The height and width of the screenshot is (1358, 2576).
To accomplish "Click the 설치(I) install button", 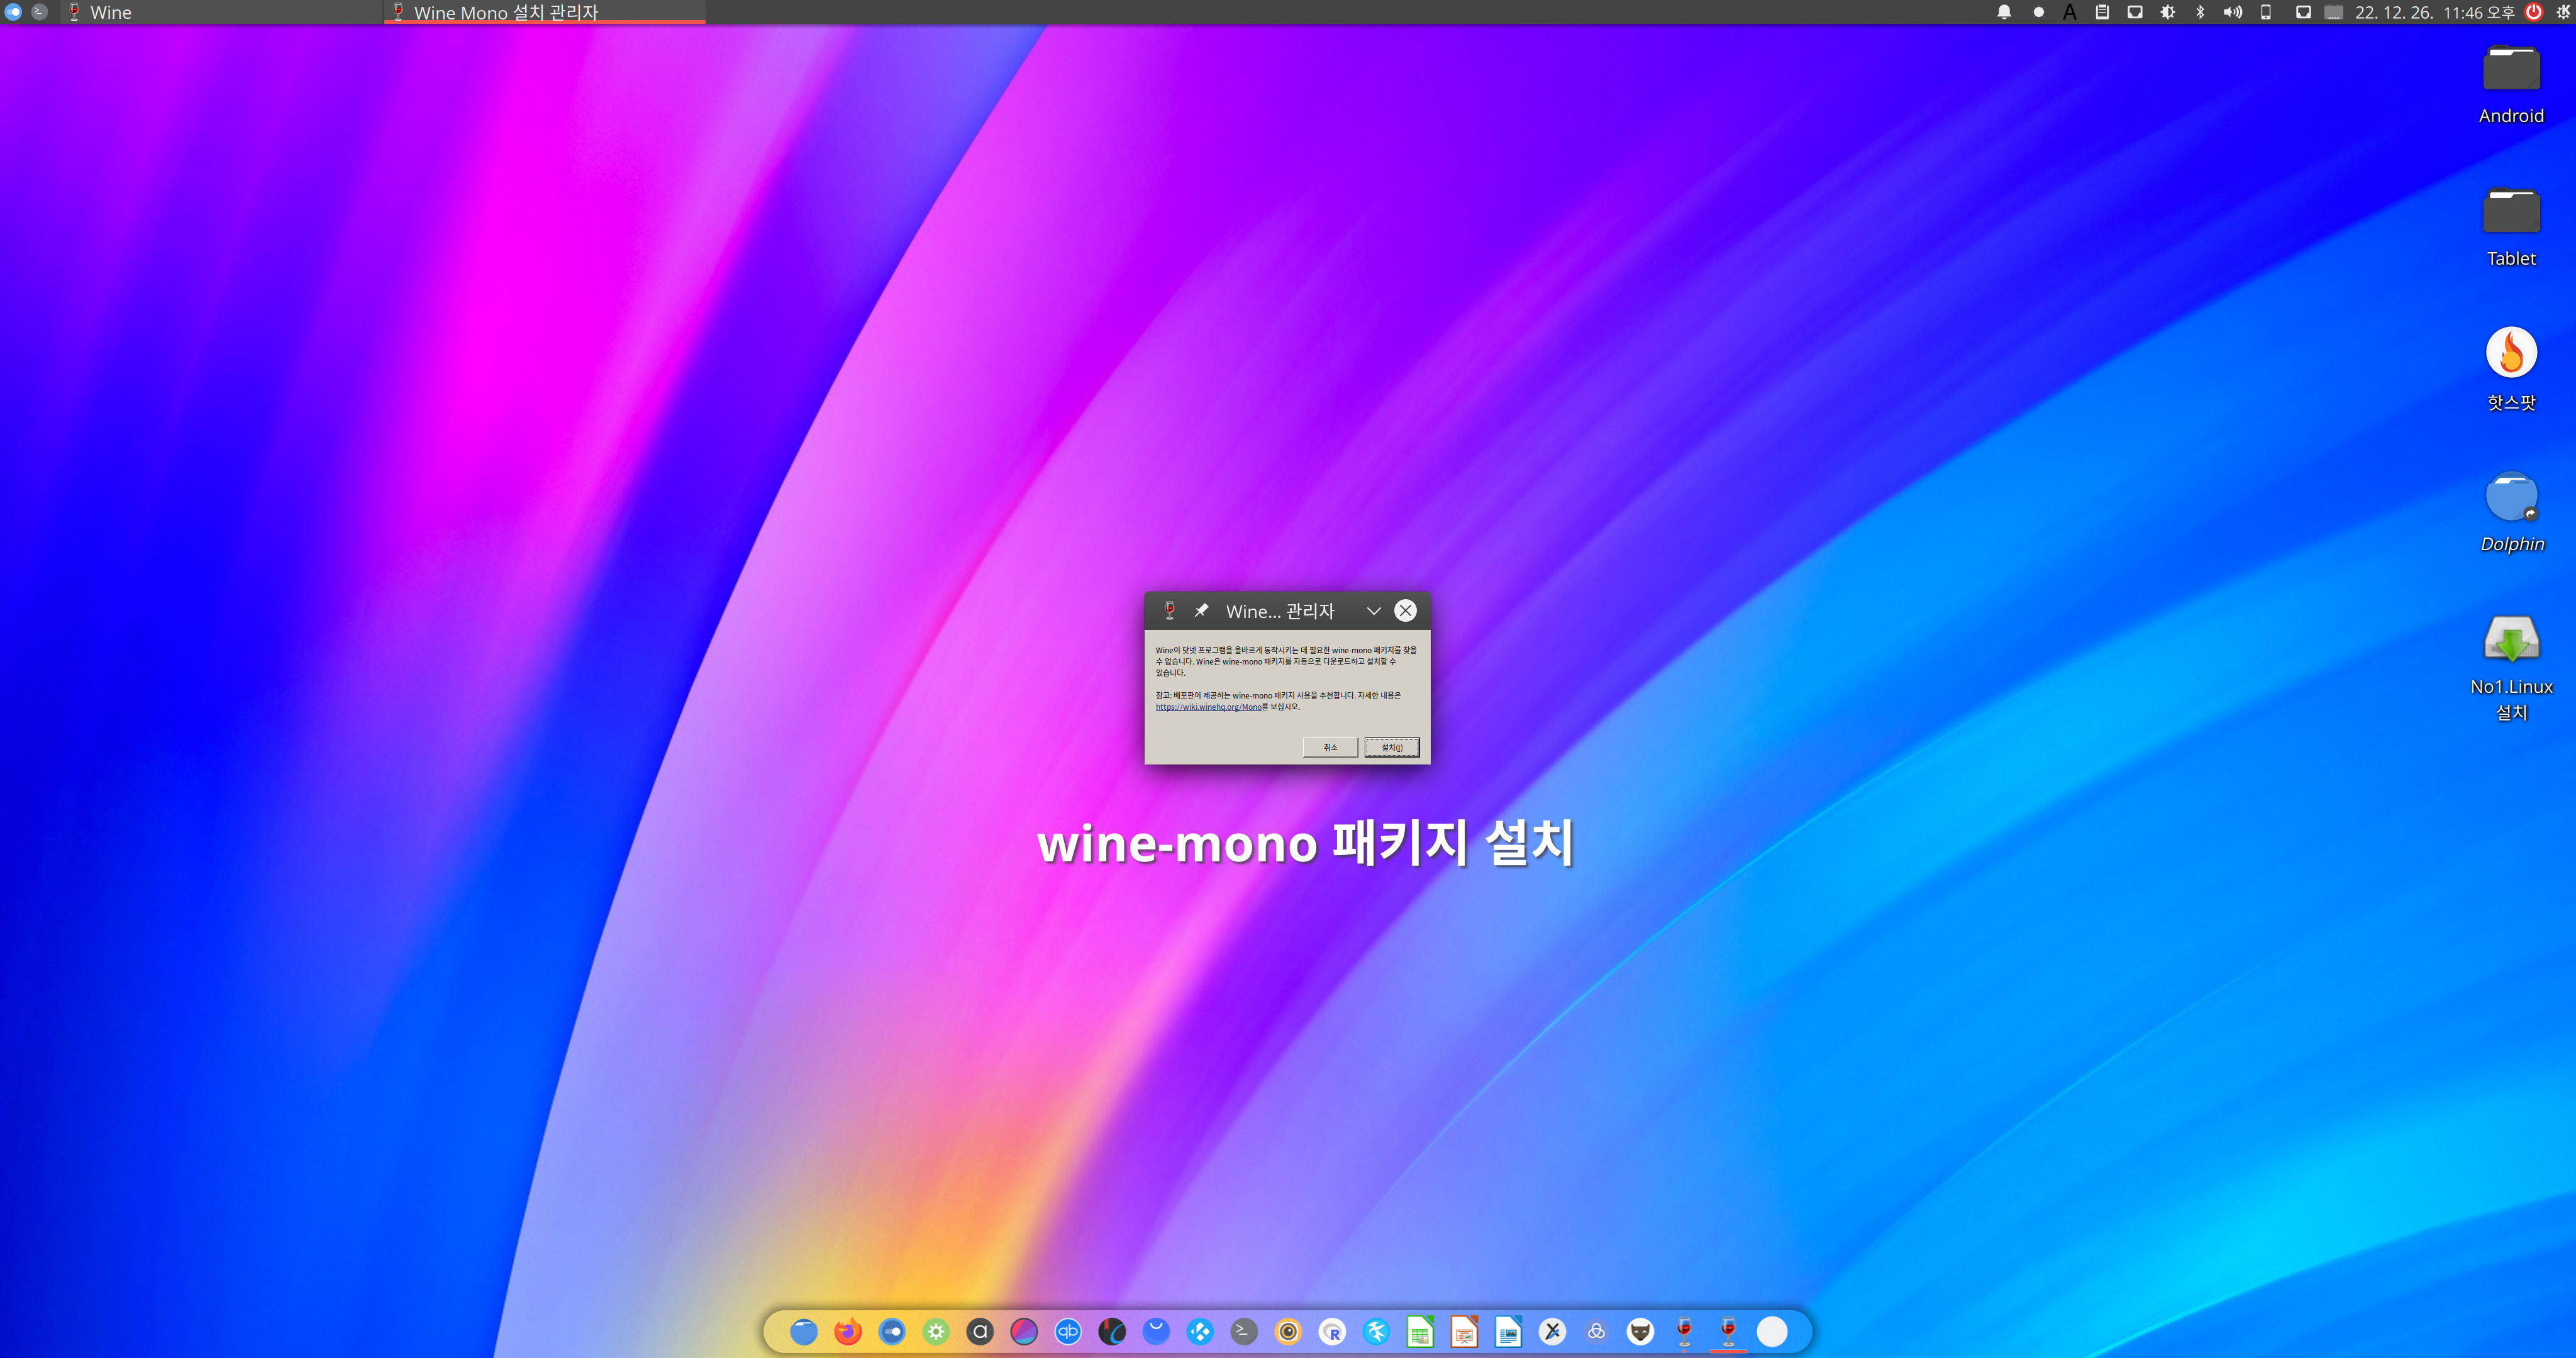I will tap(1391, 747).
